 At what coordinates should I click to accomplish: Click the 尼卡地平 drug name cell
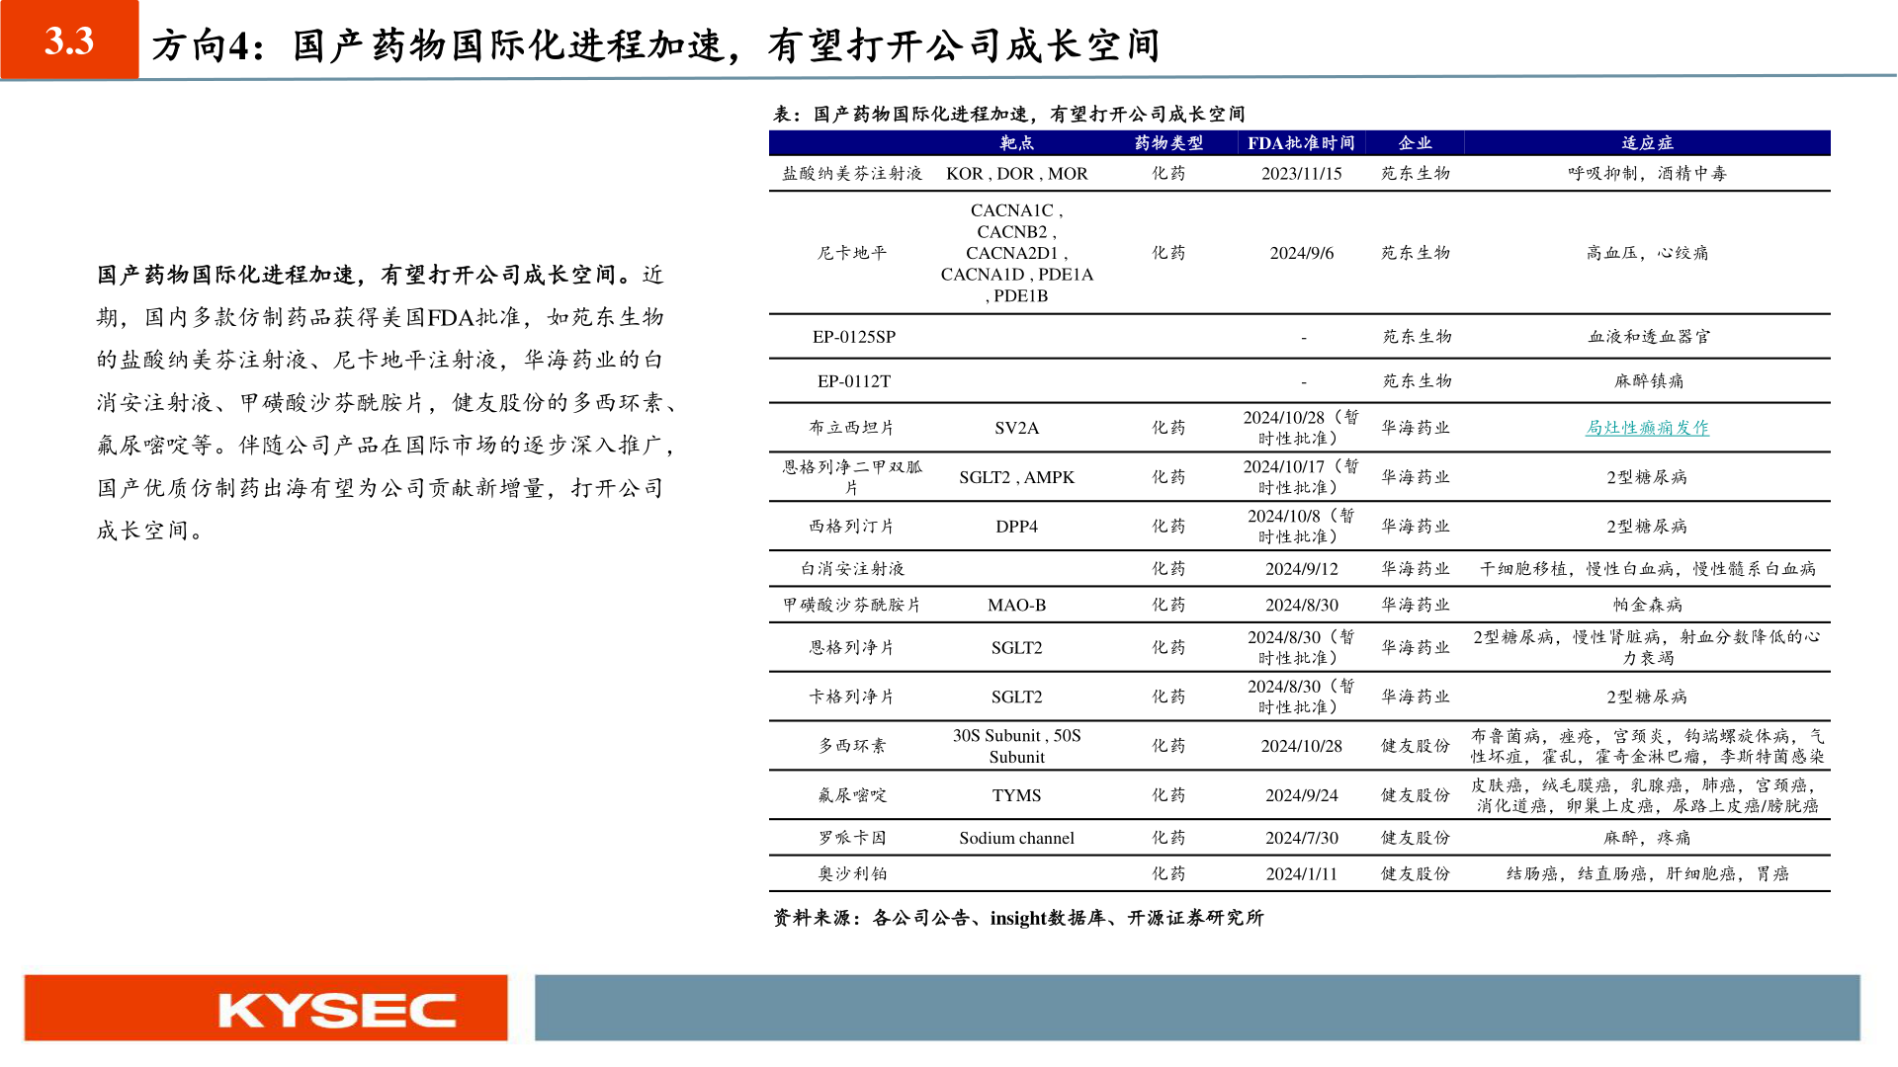(852, 253)
